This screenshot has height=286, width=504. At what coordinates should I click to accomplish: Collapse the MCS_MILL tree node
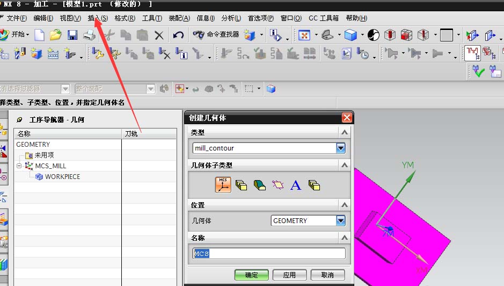19,166
